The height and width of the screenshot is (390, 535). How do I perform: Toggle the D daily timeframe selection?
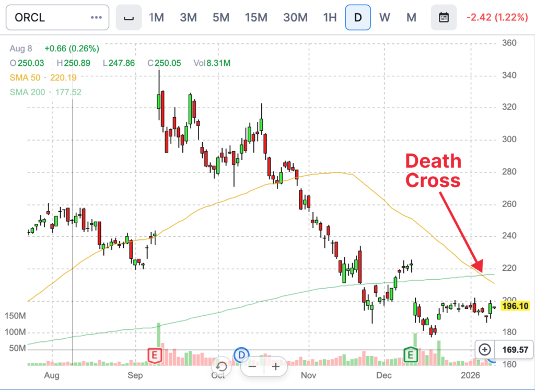coord(358,17)
